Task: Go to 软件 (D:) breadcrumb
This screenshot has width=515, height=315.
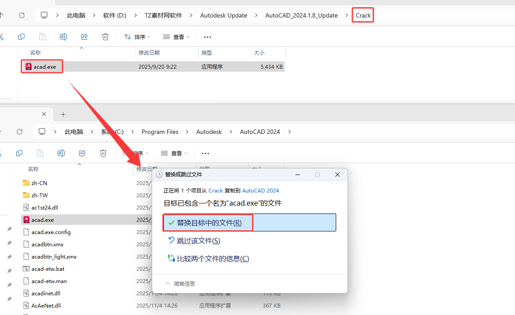Action: (115, 15)
